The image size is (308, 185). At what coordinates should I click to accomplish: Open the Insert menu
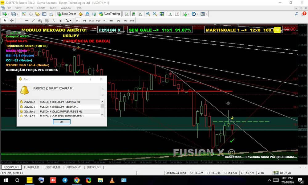pos(29,8)
